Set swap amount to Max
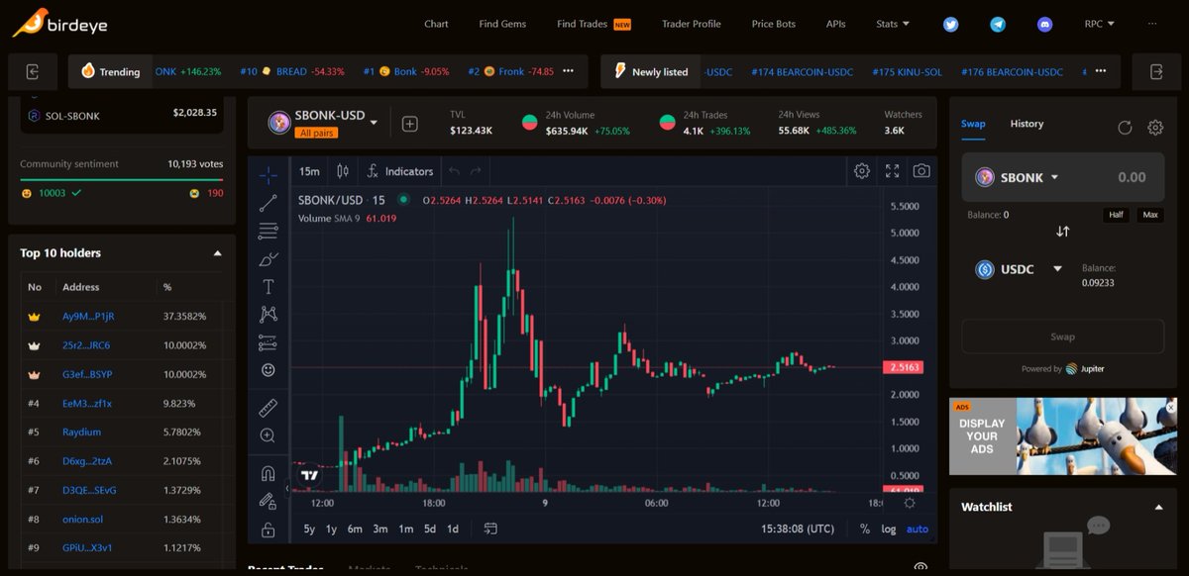Viewport: 1189px width, 576px height. coord(1150,215)
